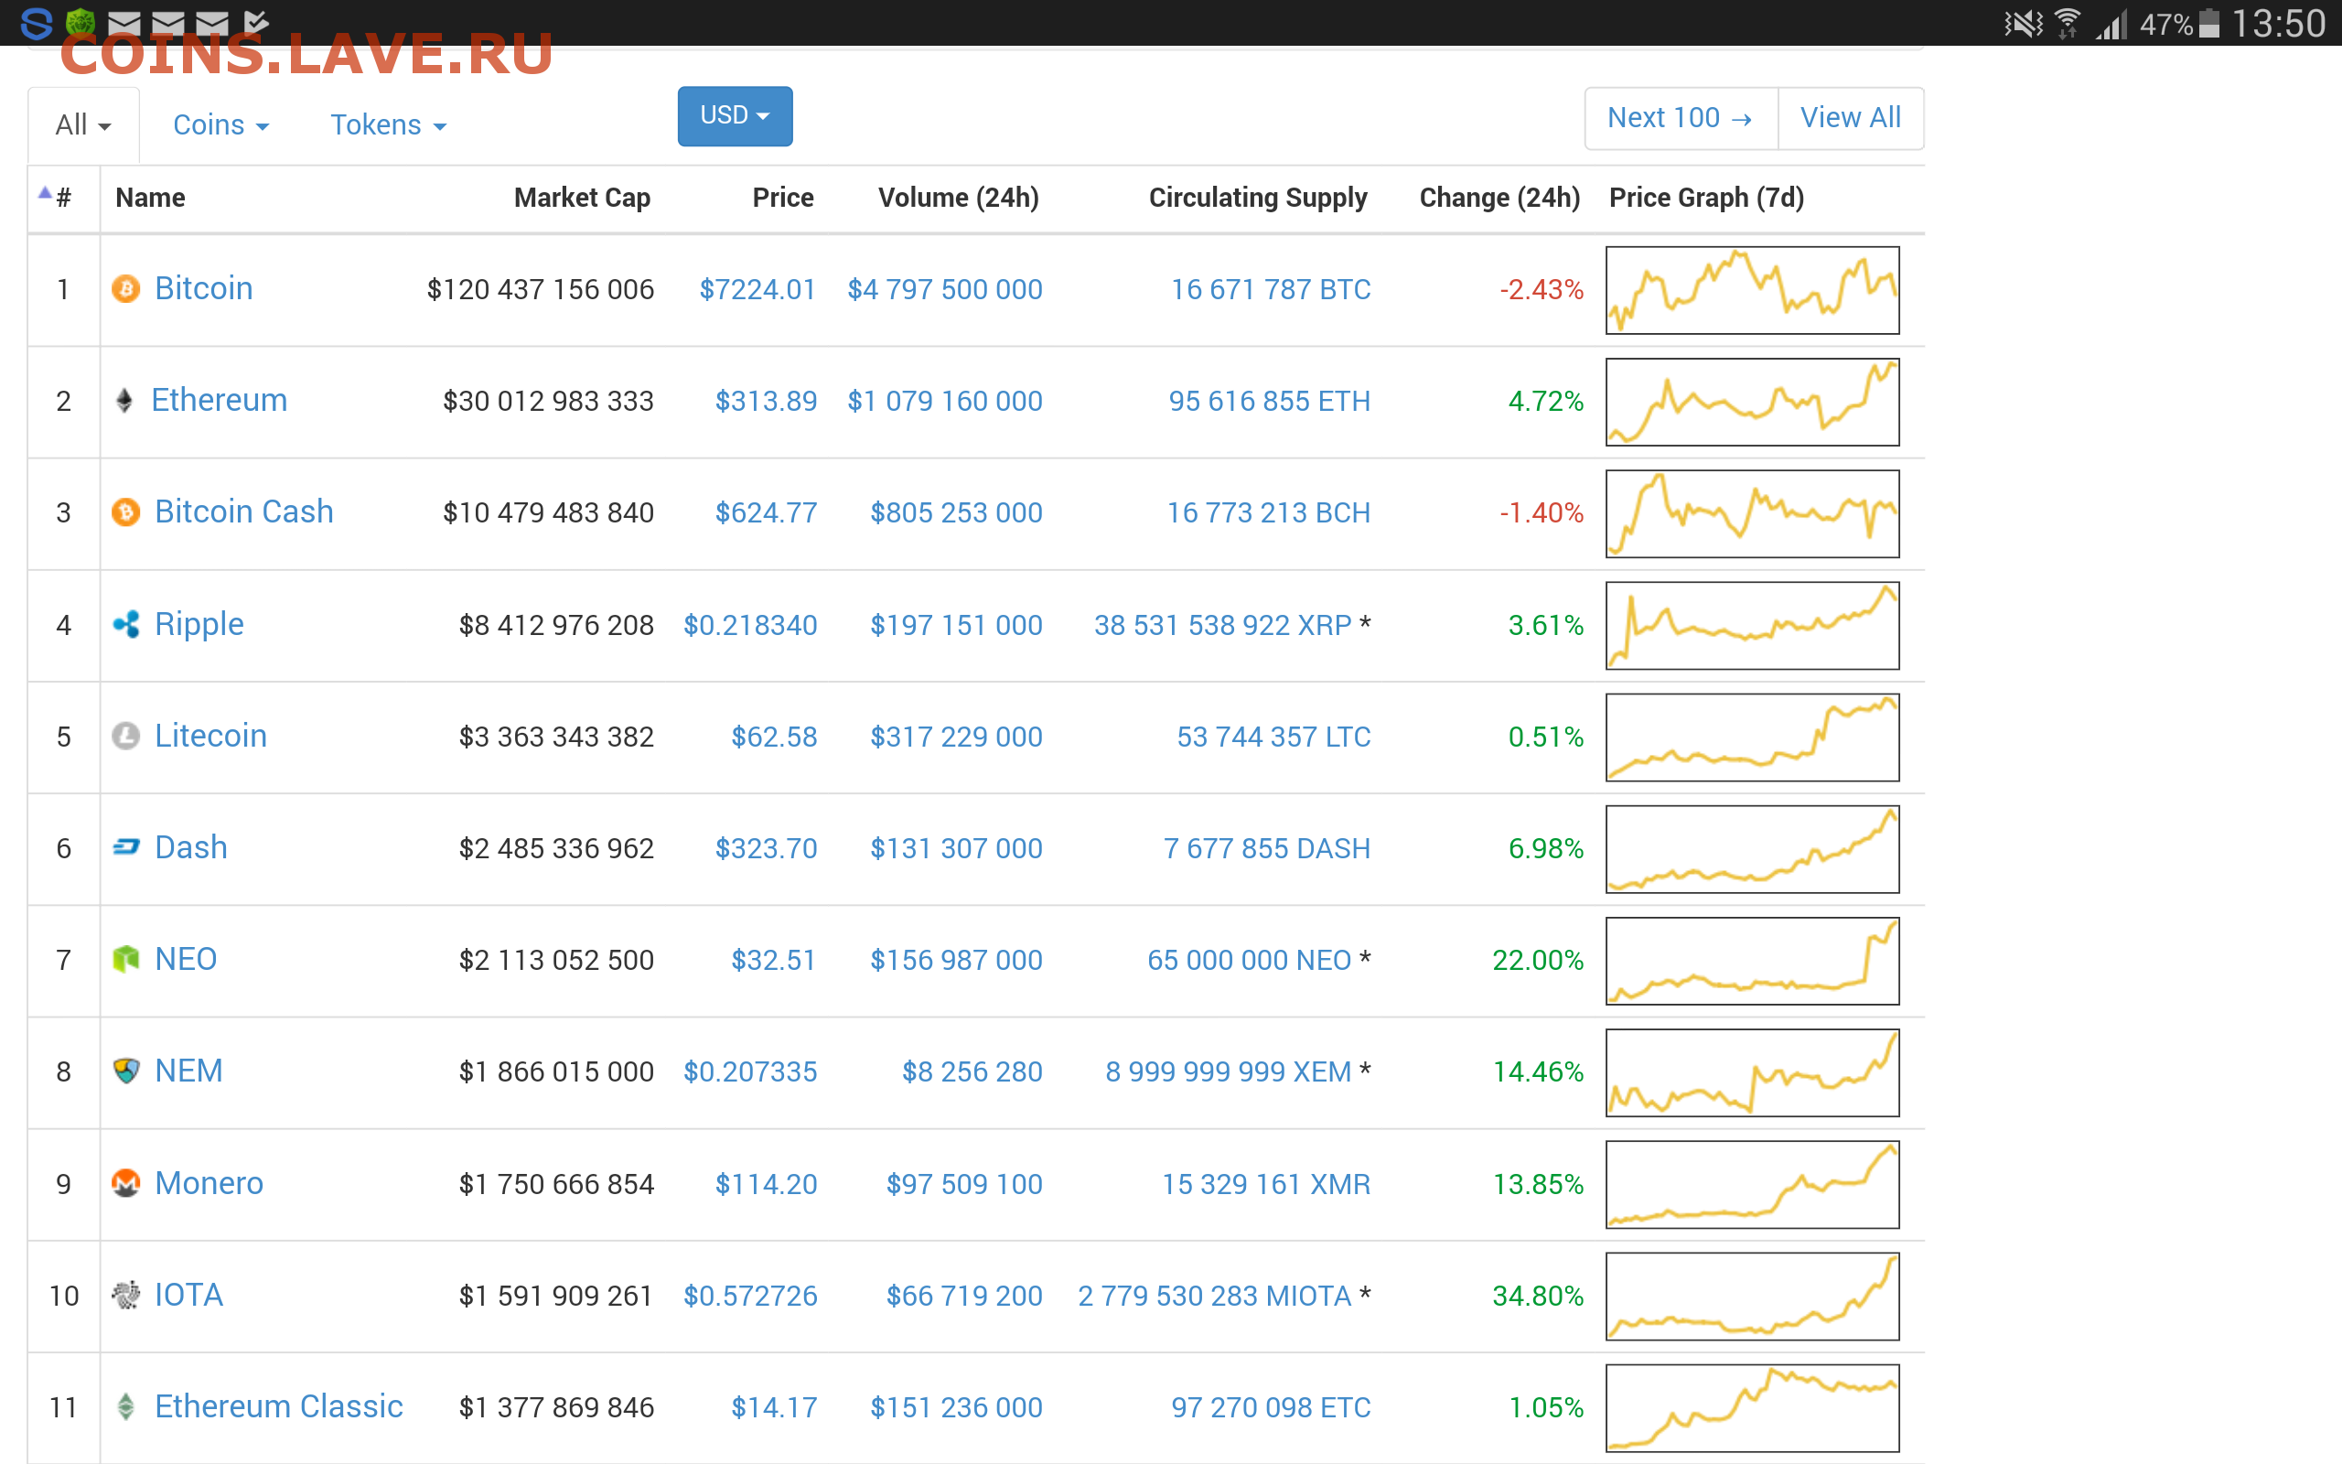Image resolution: width=2342 pixels, height=1464 pixels.
Task: Click the Bitcoin coin logo icon
Action: [126, 288]
